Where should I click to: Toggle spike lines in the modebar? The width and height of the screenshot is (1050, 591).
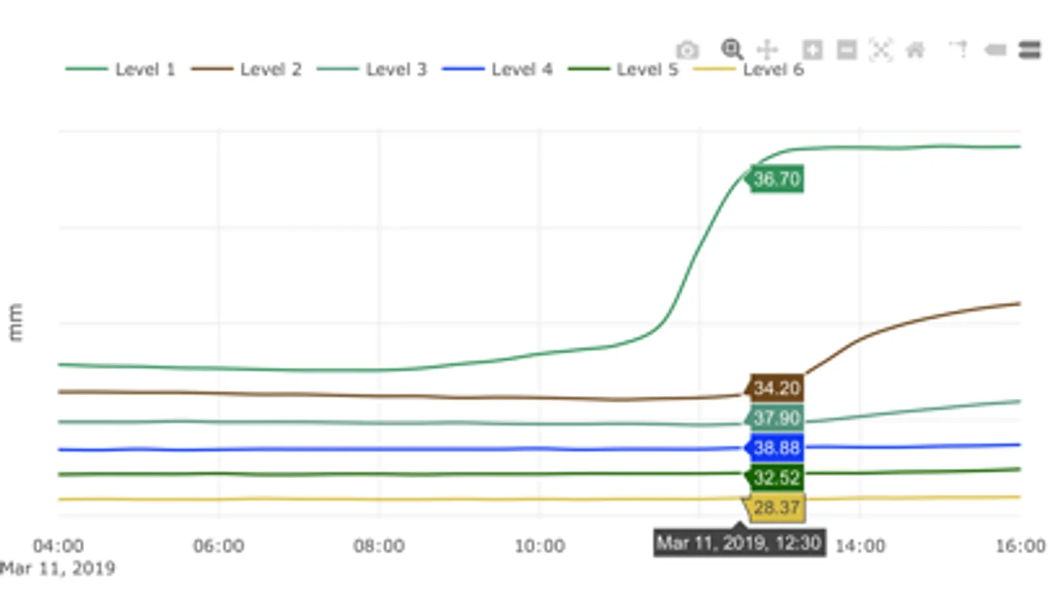959,49
